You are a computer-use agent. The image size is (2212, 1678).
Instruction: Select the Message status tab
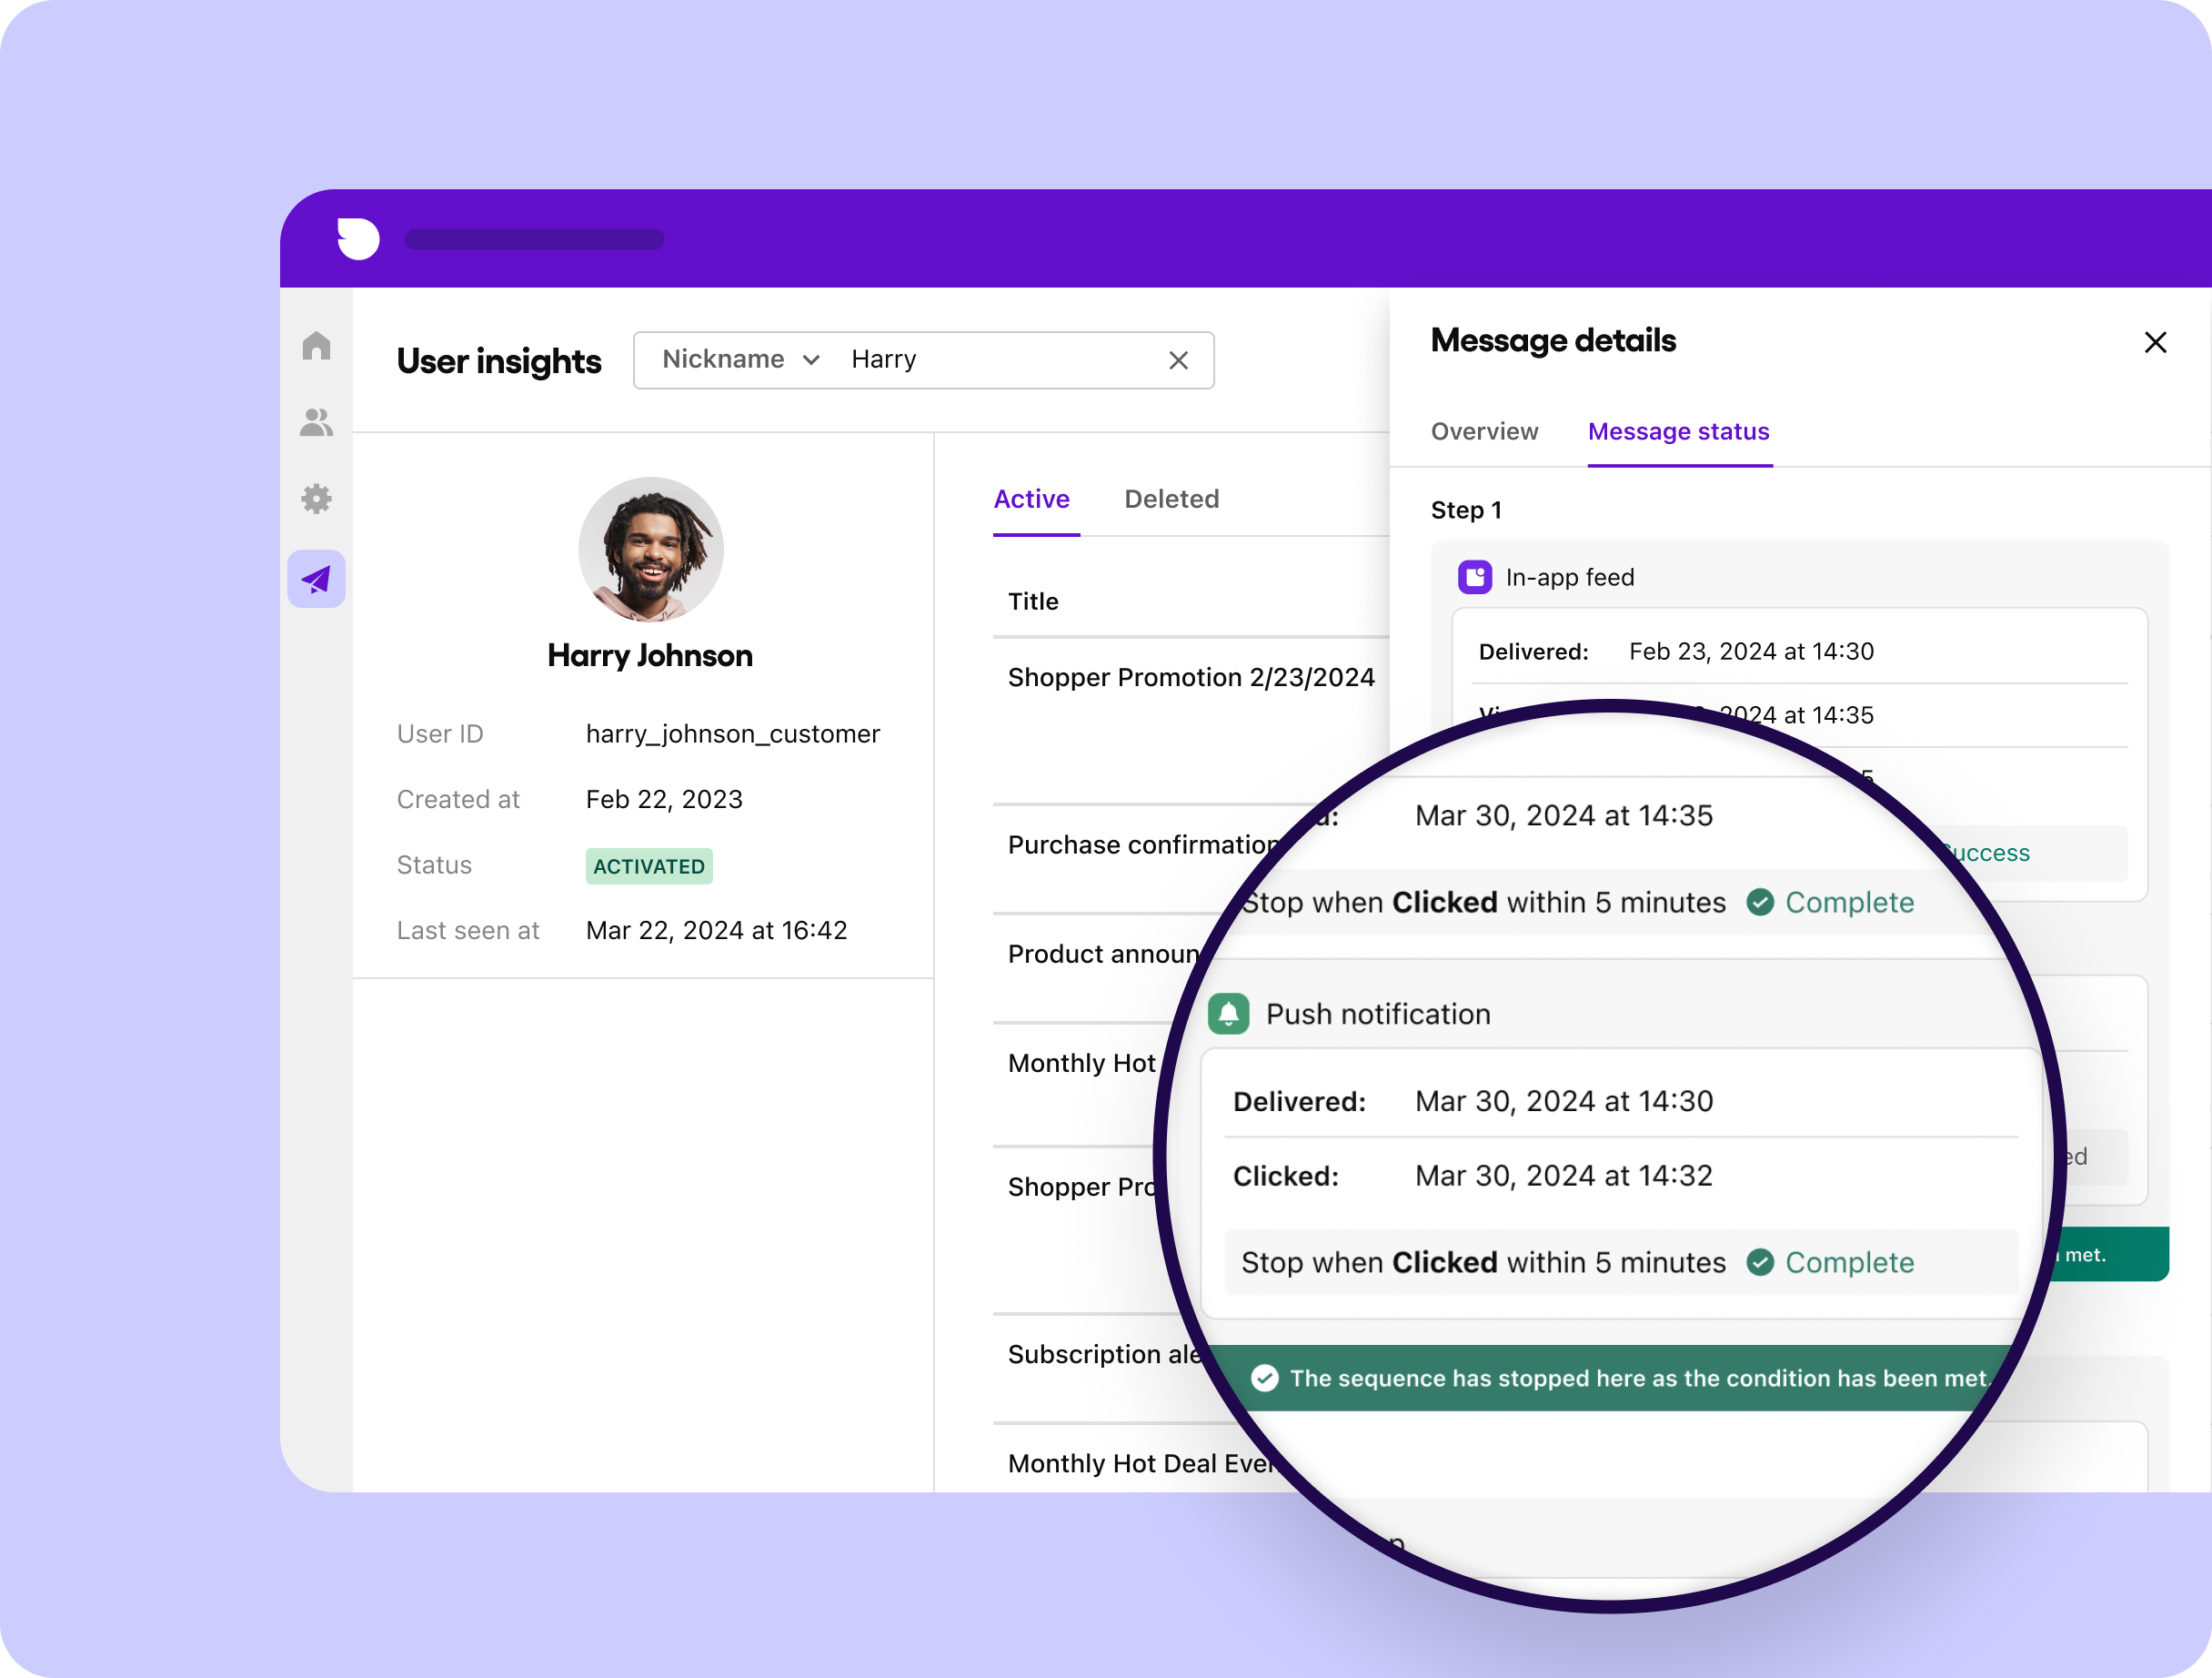click(x=1678, y=431)
